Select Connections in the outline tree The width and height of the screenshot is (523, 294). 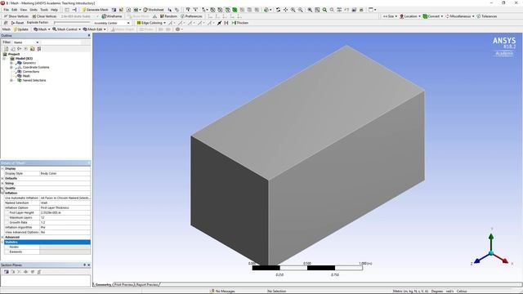[31, 72]
